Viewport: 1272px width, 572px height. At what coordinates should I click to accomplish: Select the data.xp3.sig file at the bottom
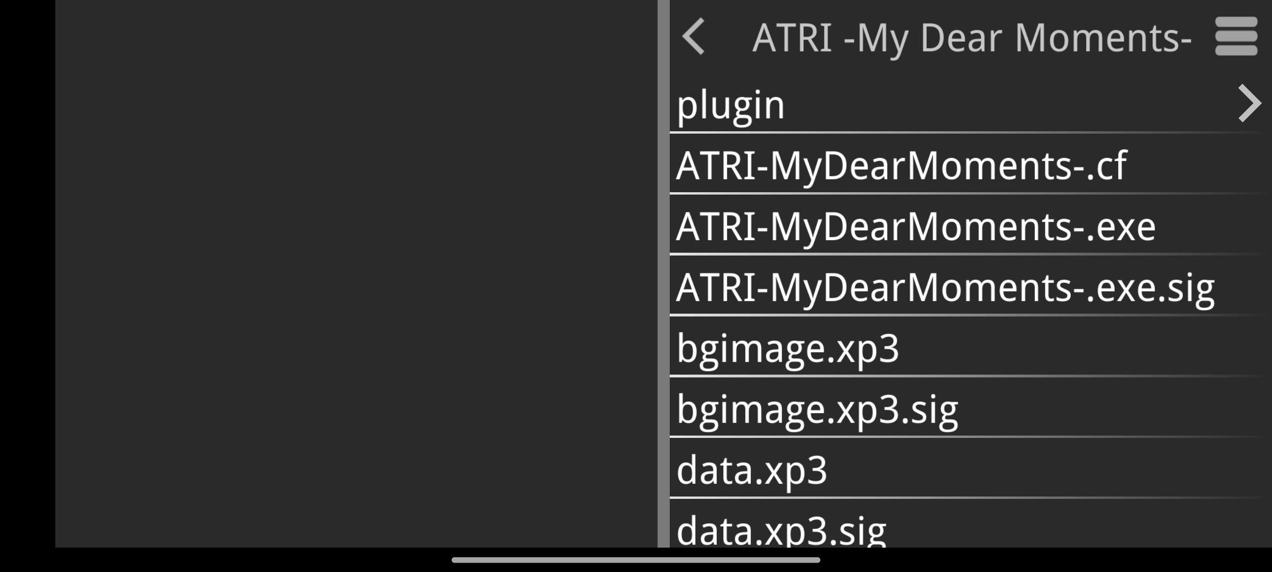[971, 524]
